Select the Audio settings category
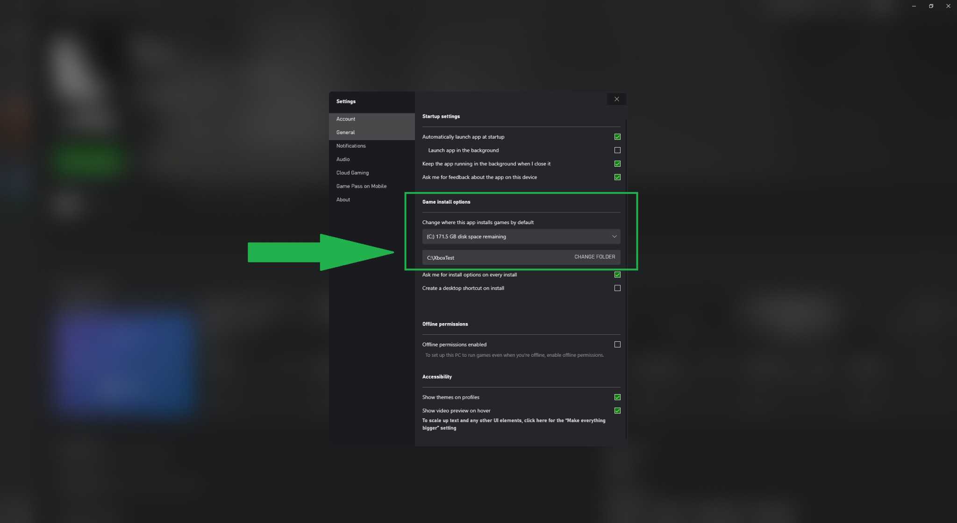This screenshot has height=523, width=957. [343, 159]
